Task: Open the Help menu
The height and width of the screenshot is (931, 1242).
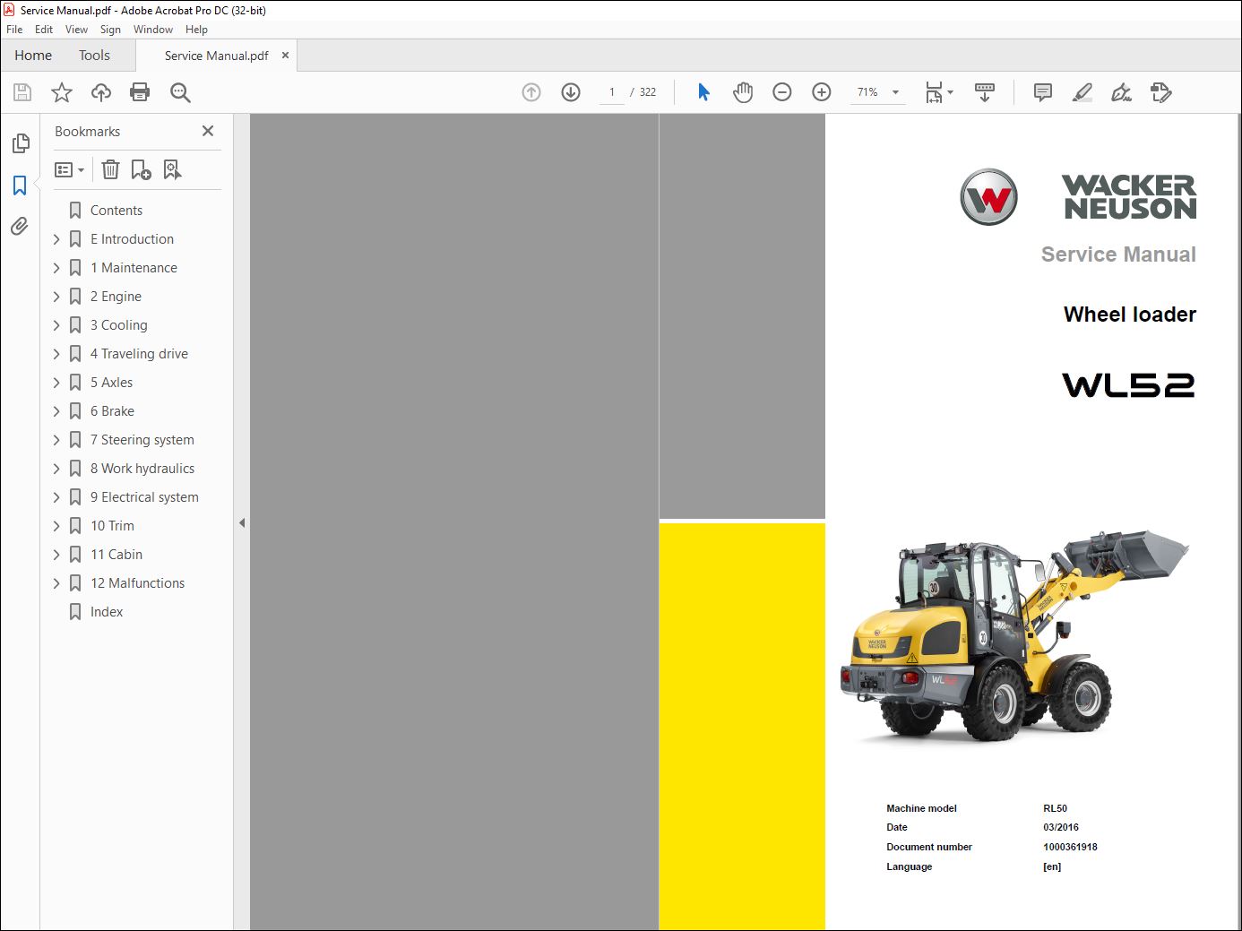Action: 196,30
